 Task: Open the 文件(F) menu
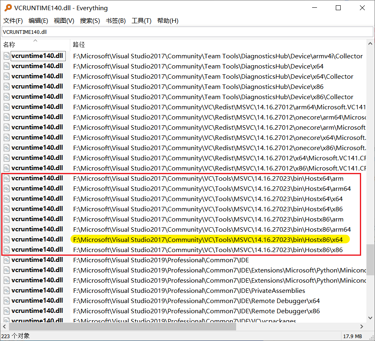coord(13,21)
